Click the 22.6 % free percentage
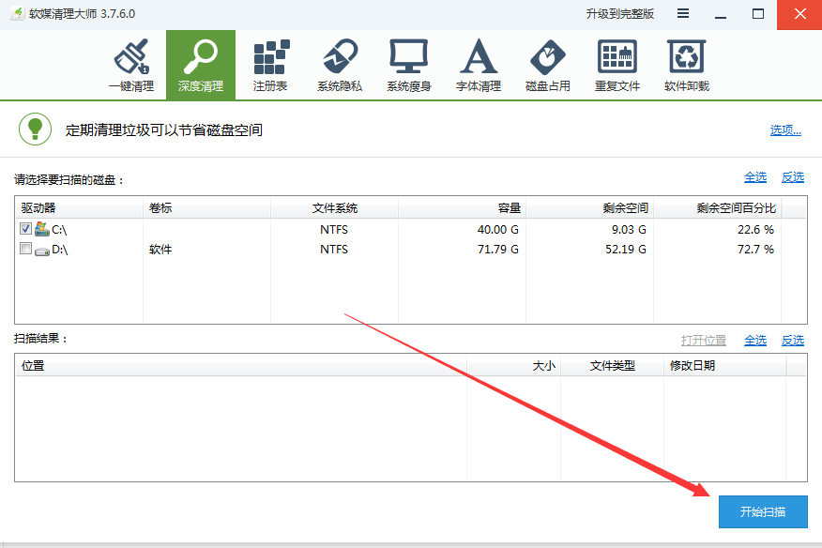822x548 pixels. 755,230
